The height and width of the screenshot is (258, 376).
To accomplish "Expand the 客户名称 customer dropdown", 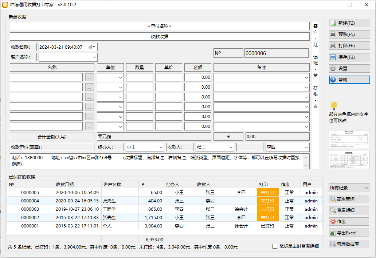I will [x=94, y=57].
